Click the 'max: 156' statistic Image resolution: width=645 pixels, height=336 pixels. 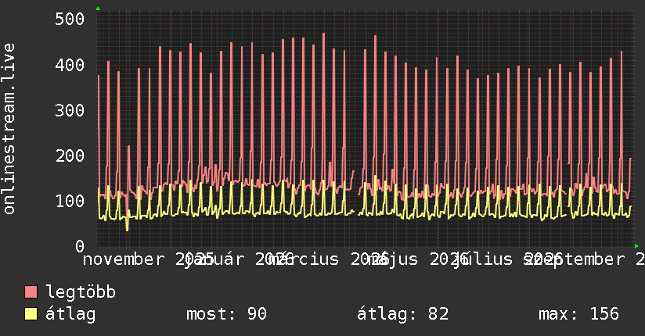point(578,314)
